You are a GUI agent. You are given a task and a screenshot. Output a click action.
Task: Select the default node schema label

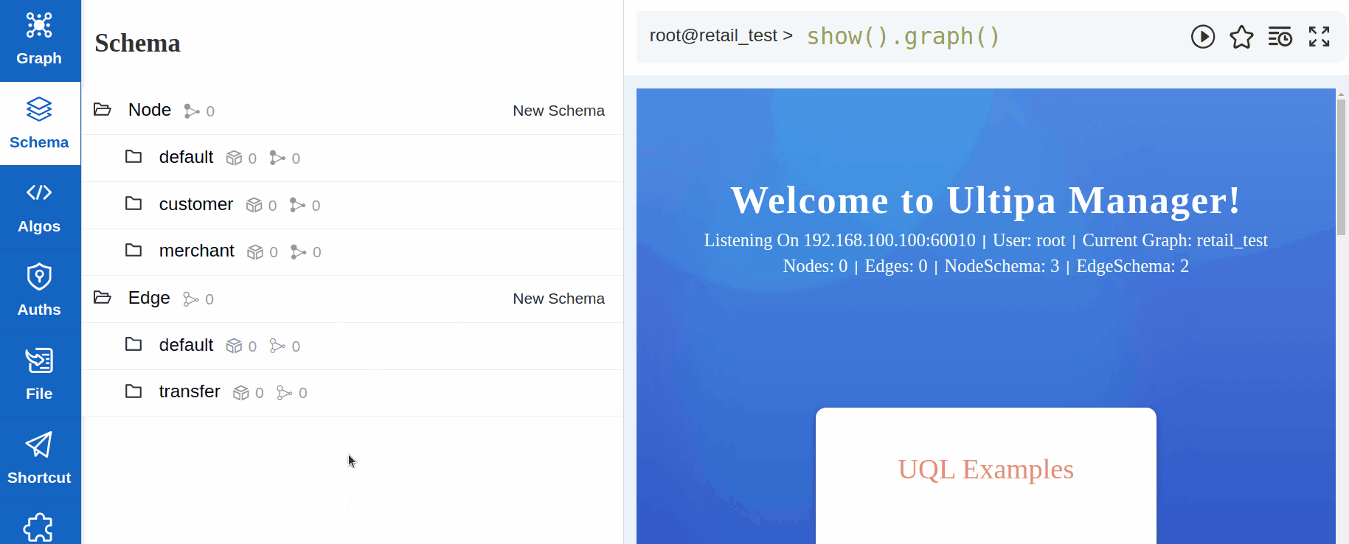[x=186, y=157]
